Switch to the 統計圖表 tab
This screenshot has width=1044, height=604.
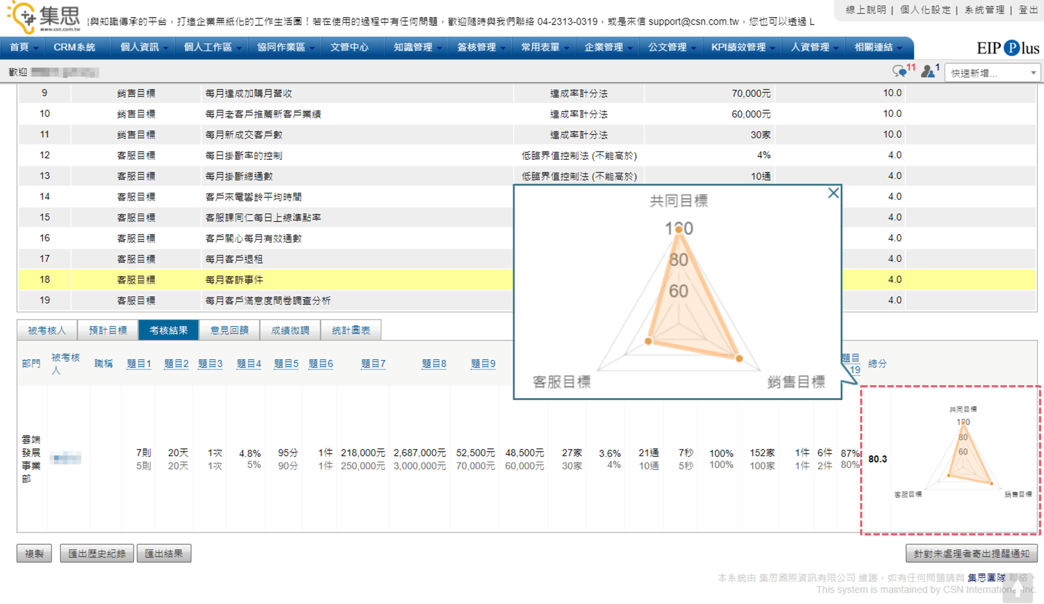[350, 330]
